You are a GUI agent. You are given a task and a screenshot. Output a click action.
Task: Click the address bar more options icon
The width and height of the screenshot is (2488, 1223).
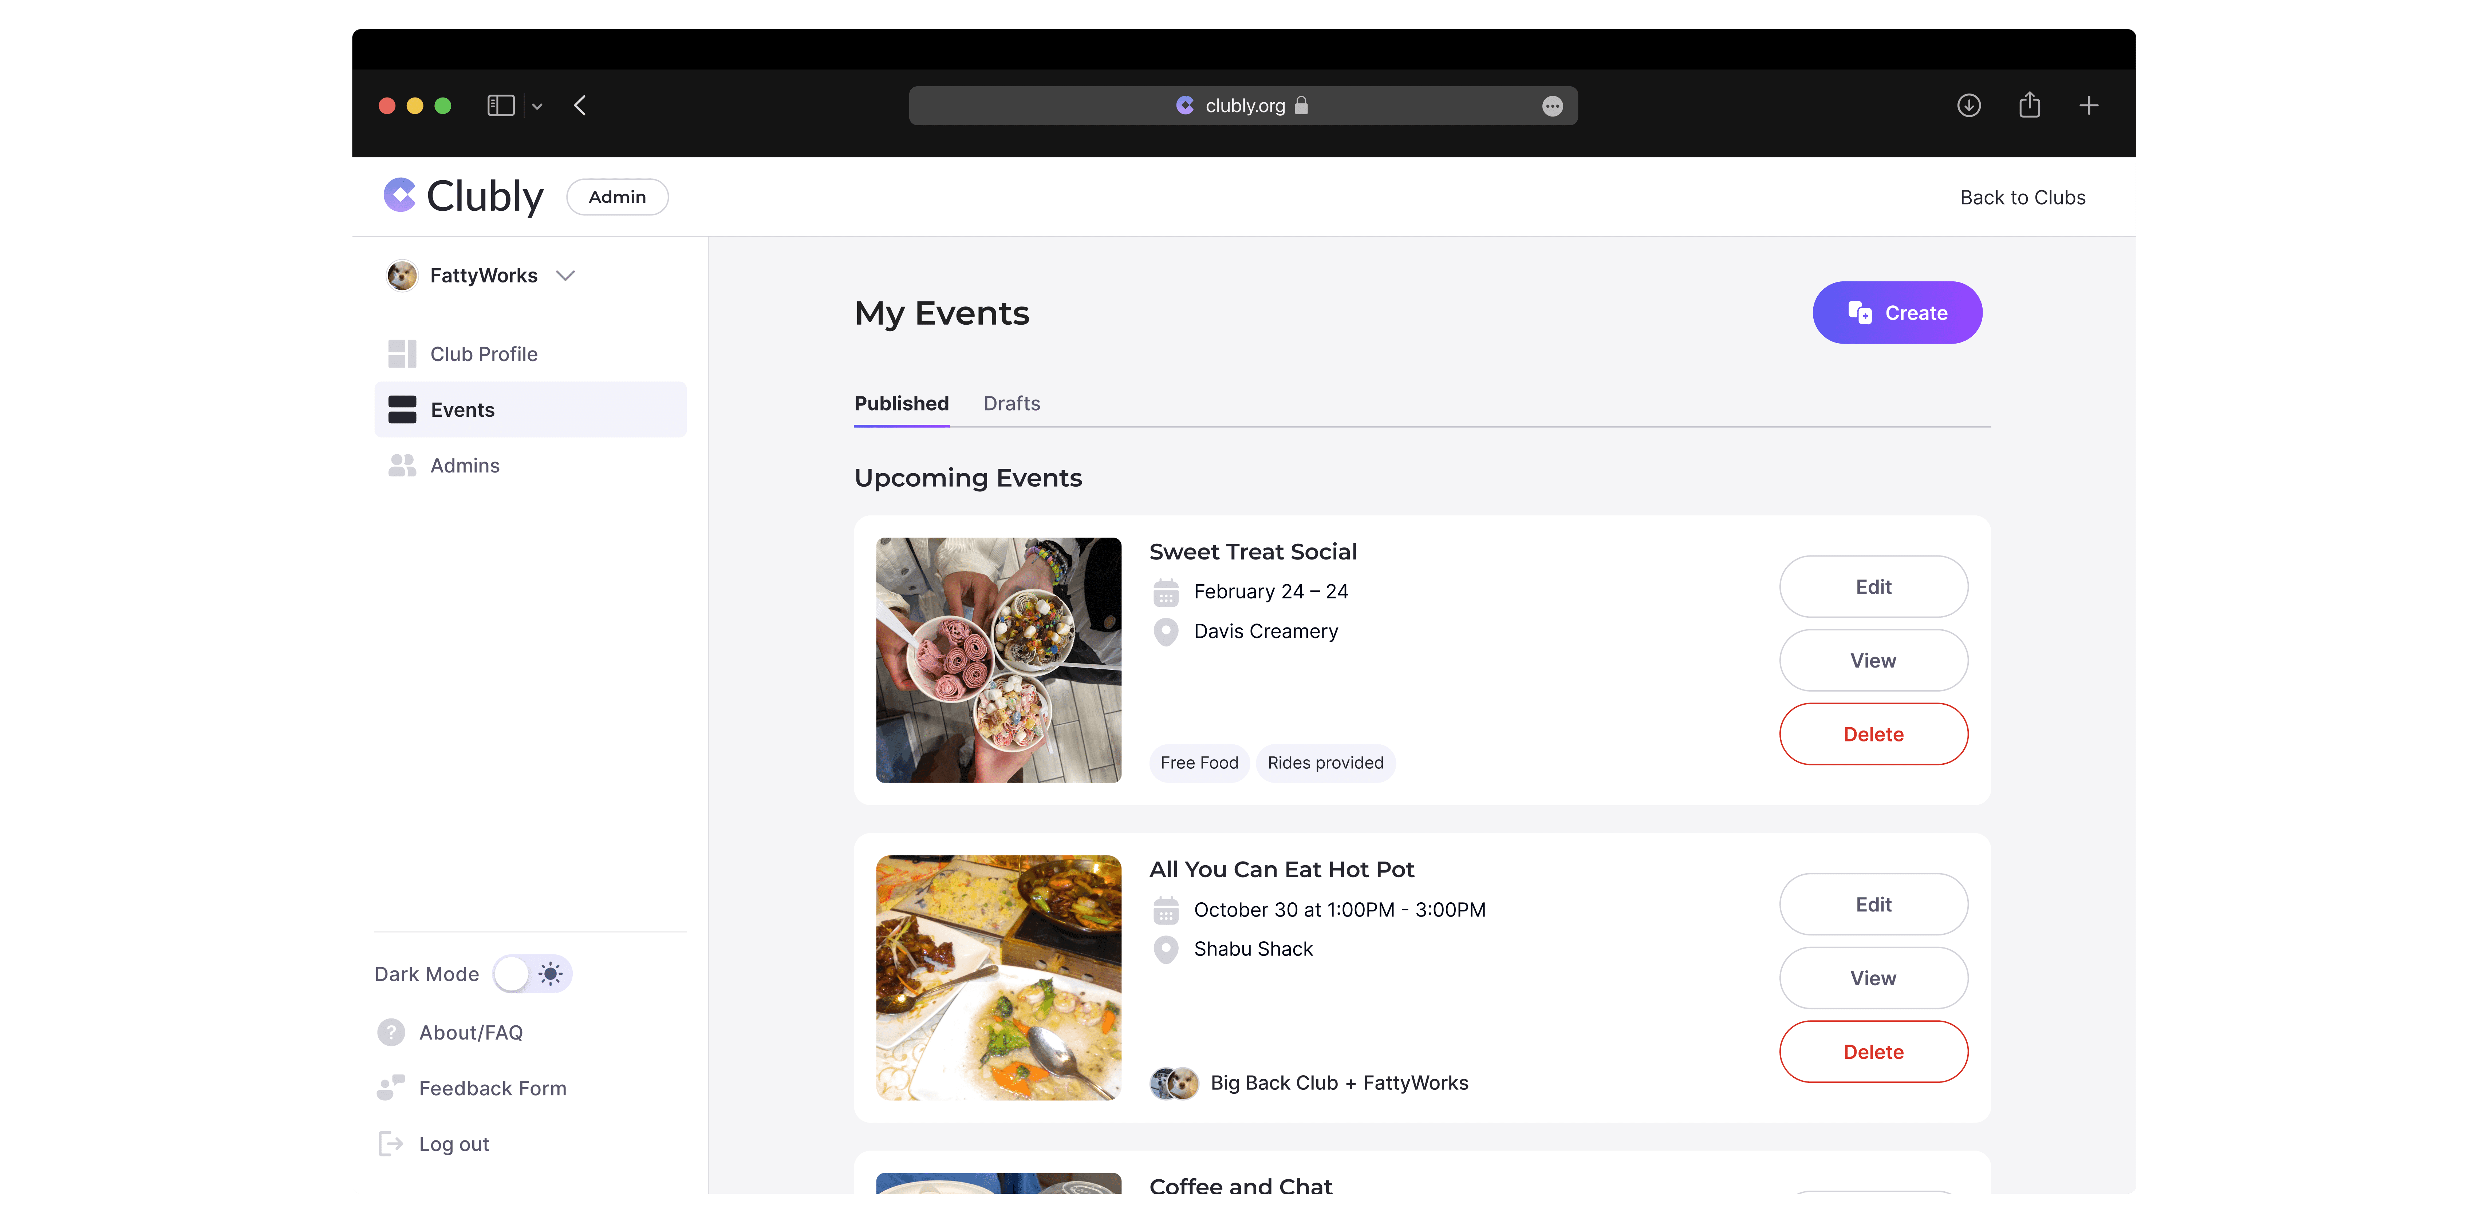(1552, 106)
